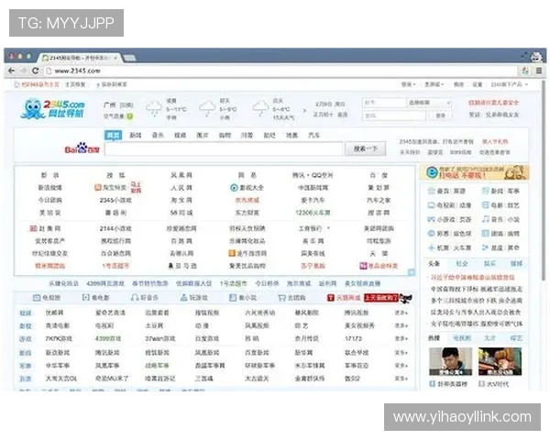This screenshot has width=550, height=440.
Task: Click the 电视剧 TV icon in category bar
Action: 37,298
